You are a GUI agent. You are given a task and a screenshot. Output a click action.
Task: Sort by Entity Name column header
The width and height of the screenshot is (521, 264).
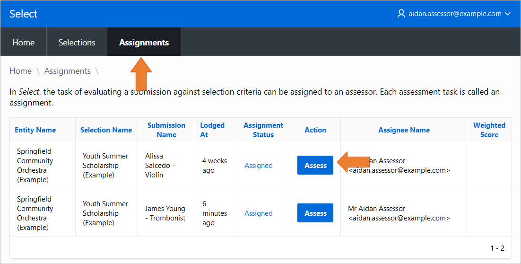(x=35, y=130)
